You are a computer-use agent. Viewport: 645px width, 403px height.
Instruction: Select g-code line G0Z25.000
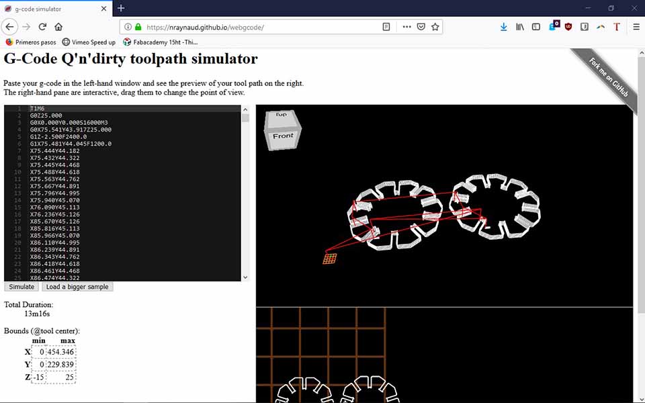click(46, 116)
